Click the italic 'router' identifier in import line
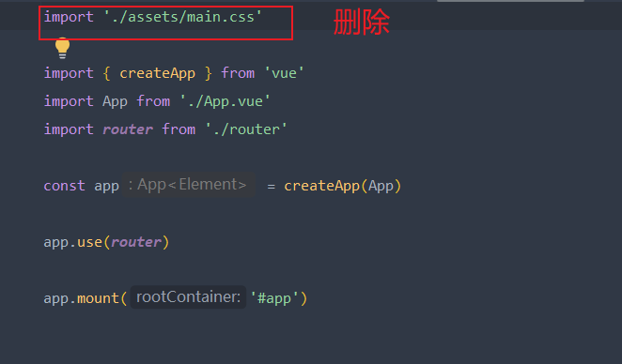This screenshot has width=622, height=364. point(128,129)
